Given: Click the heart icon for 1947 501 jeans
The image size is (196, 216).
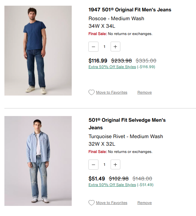Looking at the screenshot, I should pos(91,92).
